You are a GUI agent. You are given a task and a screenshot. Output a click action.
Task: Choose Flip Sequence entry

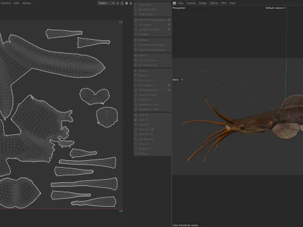pos(152,139)
